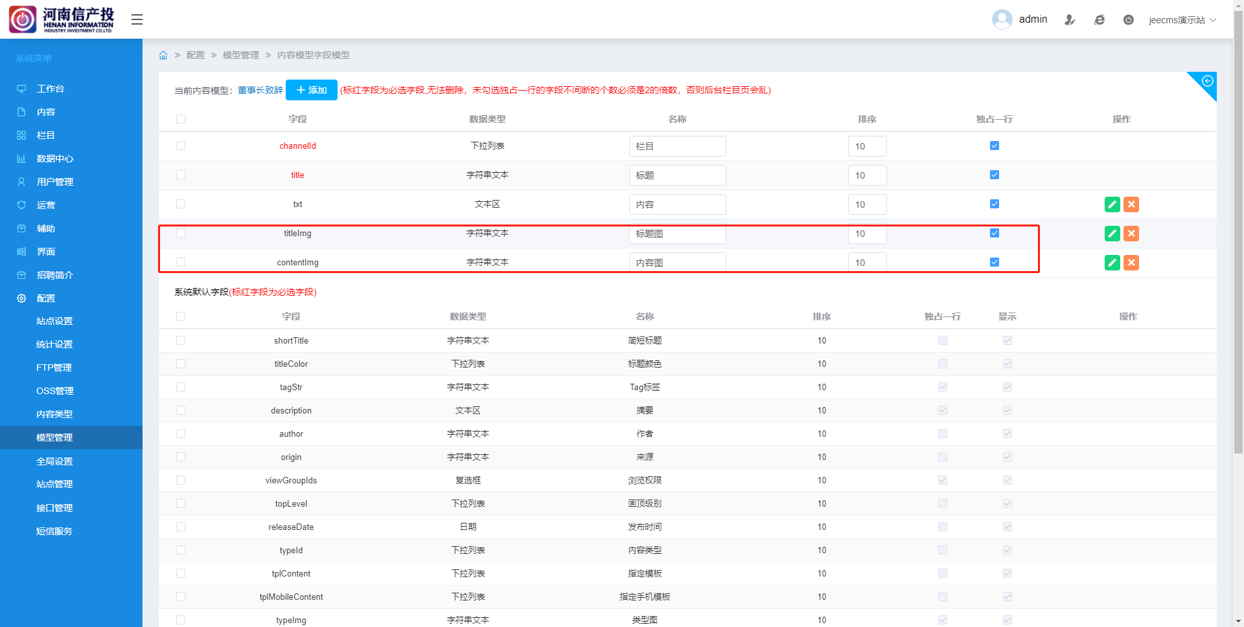
Task: Click the 配置 gear icon
Action: pyautogui.click(x=21, y=298)
